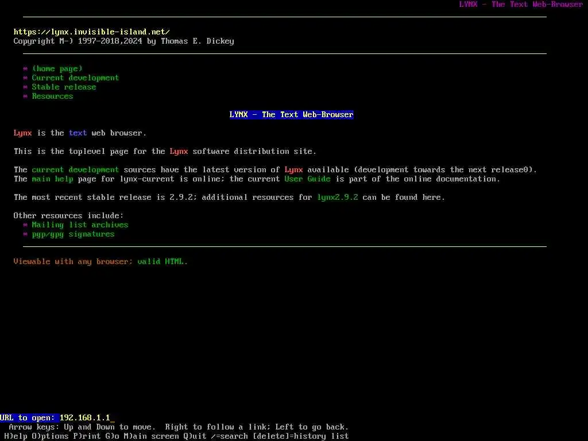Click 'Lynx' in 'latest version of' sentence
Viewport: 588px width, 441px height.
point(293,169)
